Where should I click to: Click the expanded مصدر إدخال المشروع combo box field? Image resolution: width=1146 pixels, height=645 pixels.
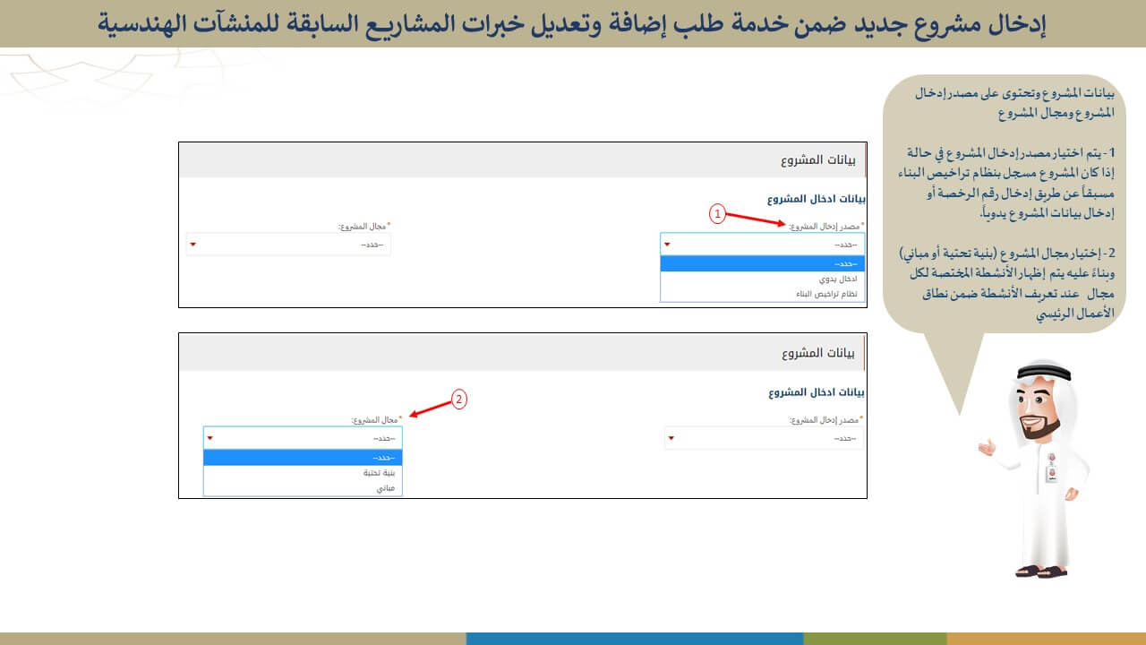(x=763, y=245)
